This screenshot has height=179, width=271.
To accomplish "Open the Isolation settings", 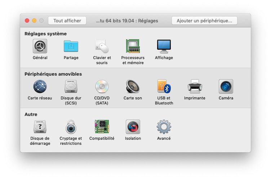I will pyautogui.click(x=133, y=127).
